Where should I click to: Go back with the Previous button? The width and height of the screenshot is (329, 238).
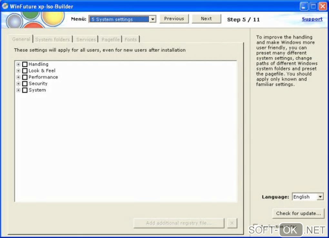click(174, 19)
